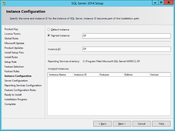Select Reporting Services Configuration step
The height and width of the screenshot is (131, 175).
pyautogui.click(x=23, y=85)
